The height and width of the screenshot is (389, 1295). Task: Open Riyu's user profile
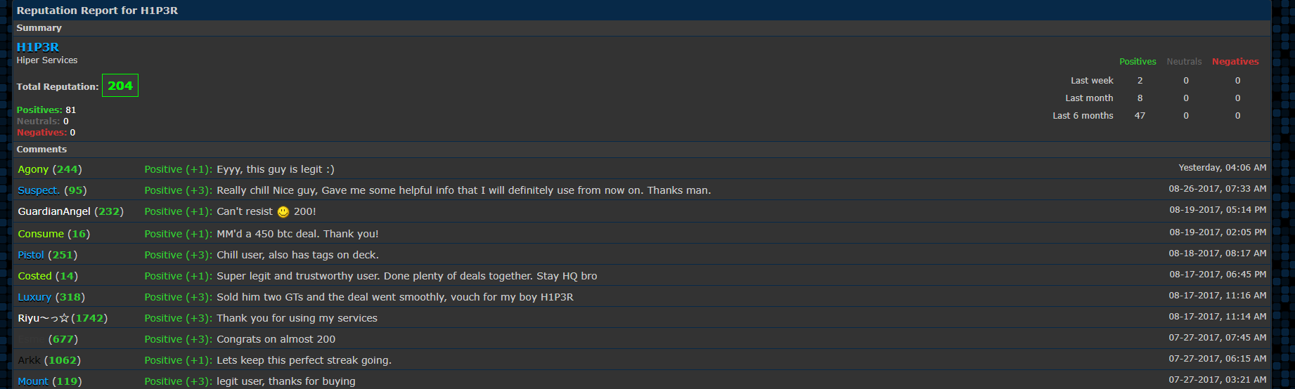43,318
